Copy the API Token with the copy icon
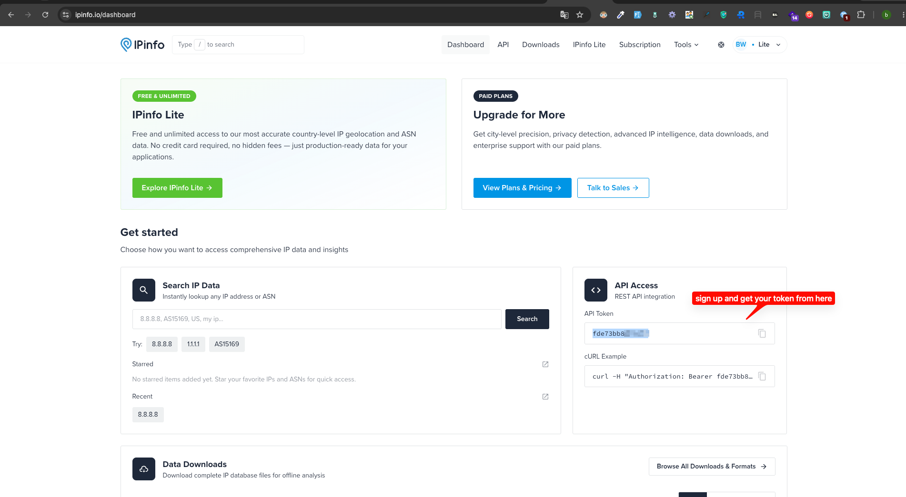Image resolution: width=906 pixels, height=497 pixels. pos(762,333)
